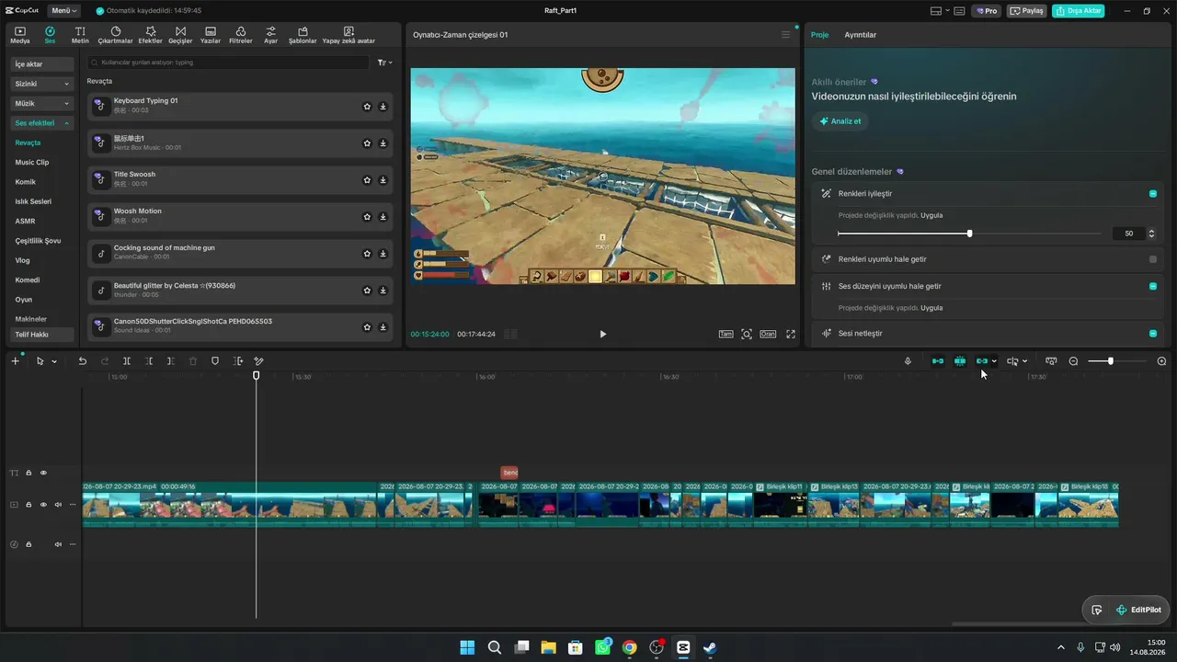Open the Yapay zekâ avatar panel
This screenshot has height=662, width=1177.
349,35
